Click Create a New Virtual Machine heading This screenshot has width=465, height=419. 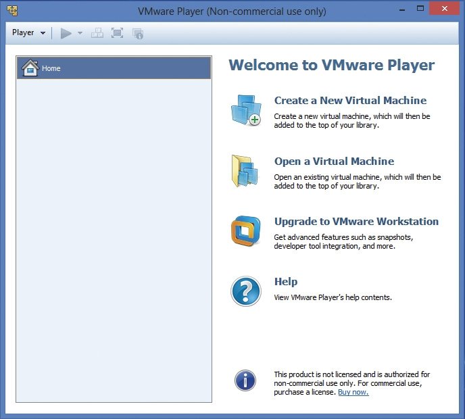(x=350, y=100)
